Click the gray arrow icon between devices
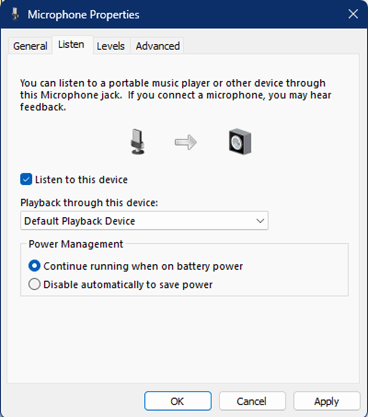This screenshot has height=417, width=368. [x=185, y=143]
